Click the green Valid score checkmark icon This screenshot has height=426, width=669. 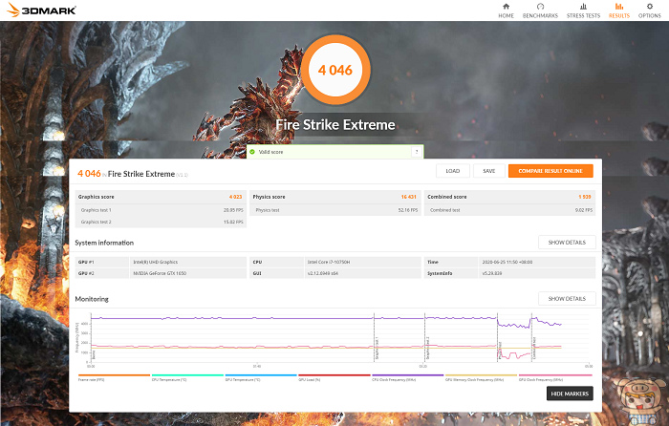click(252, 152)
